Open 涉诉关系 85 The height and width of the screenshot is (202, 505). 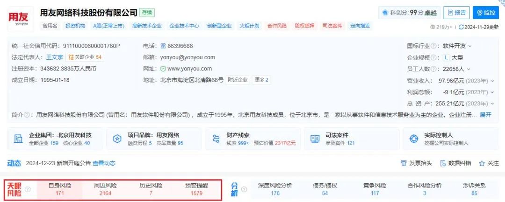(474, 189)
